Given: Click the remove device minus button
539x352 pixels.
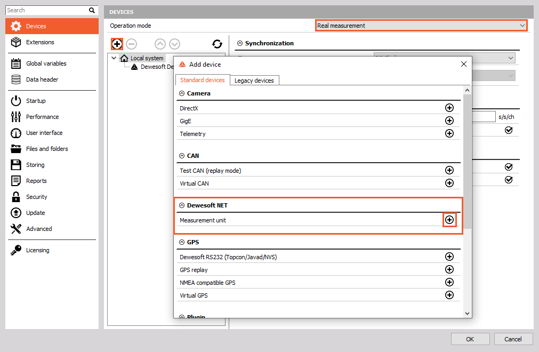Looking at the screenshot, I should (131, 44).
